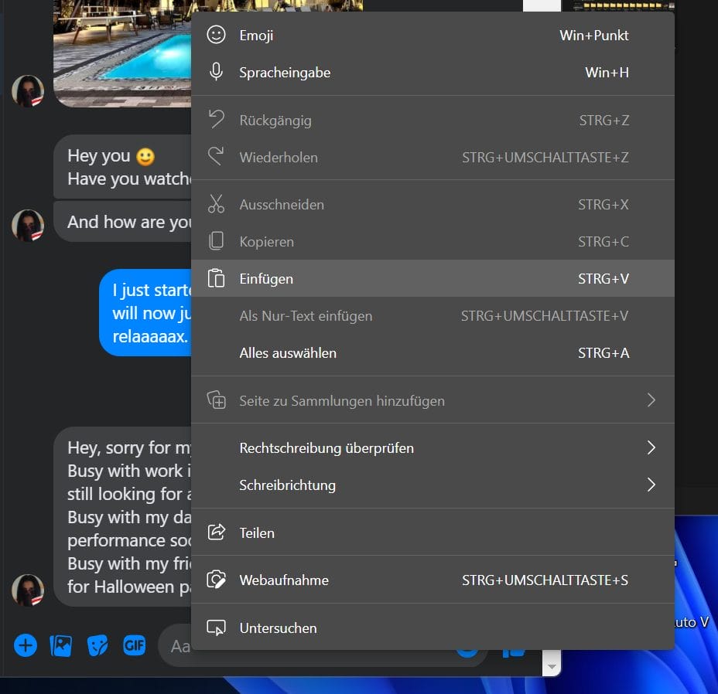Click the Teilen share icon
The height and width of the screenshot is (694, 718).
click(217, 532)
